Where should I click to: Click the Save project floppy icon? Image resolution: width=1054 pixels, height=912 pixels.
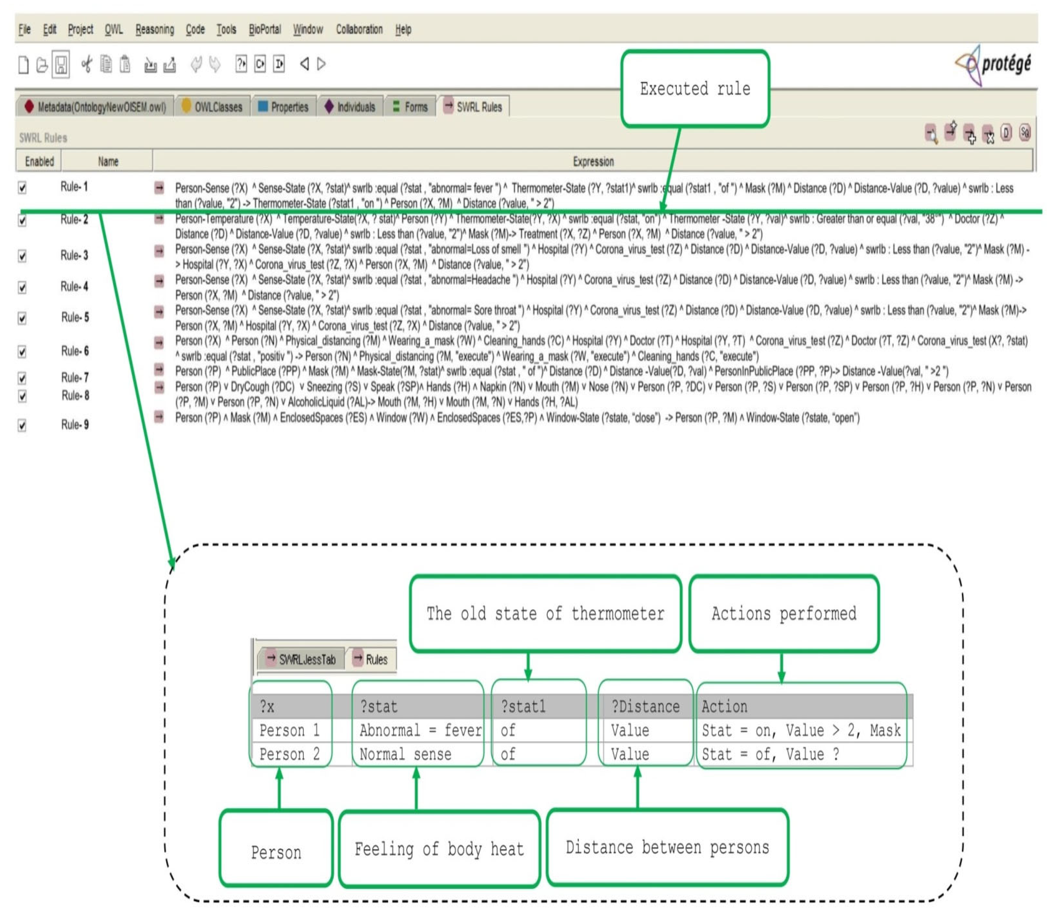coord(61,65)
